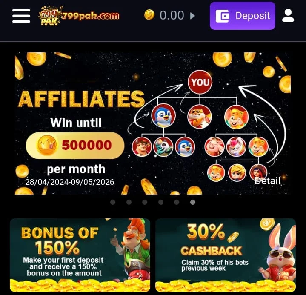
Task: Click the red YOU circle
Action: pos(200,82)
